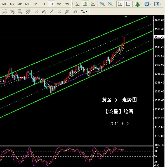Open the indicators list dropdown arrow
This screenshot has width=165, height=167.
point(141,4)
